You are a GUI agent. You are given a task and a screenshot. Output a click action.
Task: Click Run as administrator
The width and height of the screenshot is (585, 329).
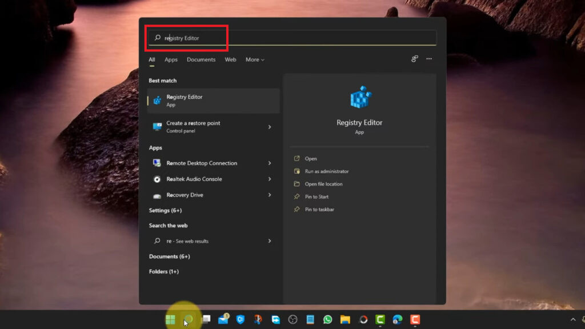[327, 171]
